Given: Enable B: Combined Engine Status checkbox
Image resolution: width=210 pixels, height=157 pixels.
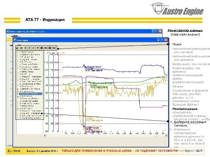Looking at the screenshot, I should 18,118.
